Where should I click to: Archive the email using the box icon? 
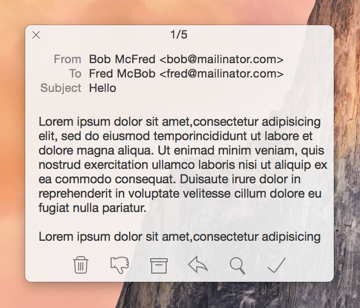(159, 265)
